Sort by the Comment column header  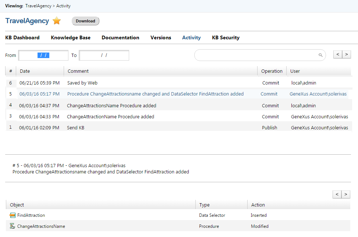[x=160, y=71]
